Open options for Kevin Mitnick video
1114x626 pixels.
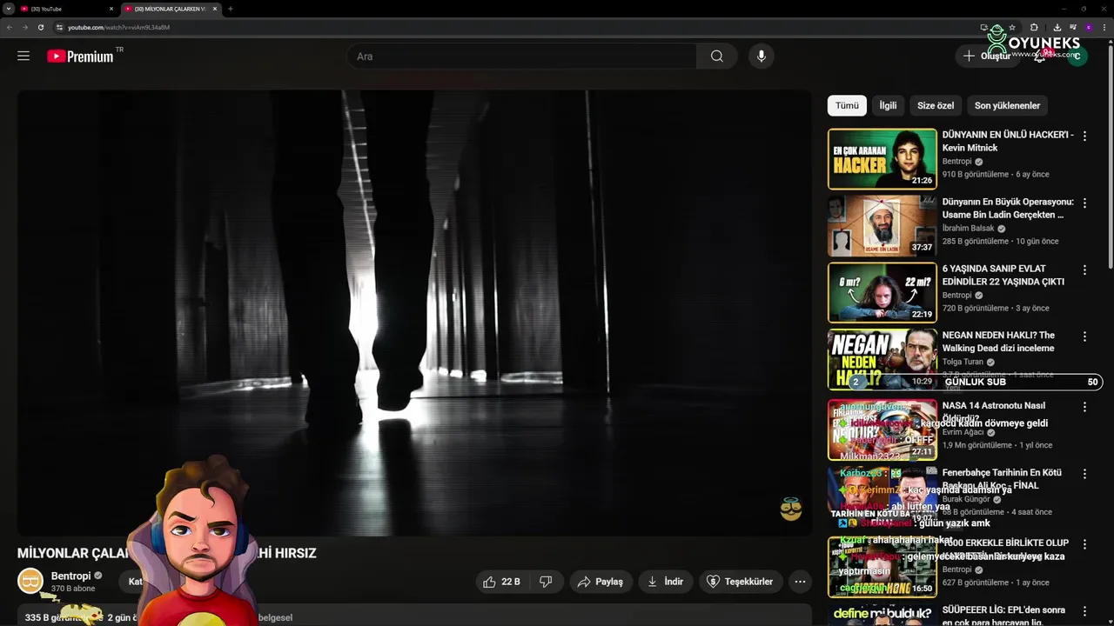coord(1084,137)
